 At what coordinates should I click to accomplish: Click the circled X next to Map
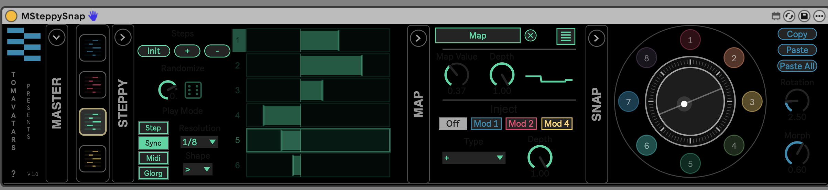pyautogui.click(x=531, y=35)
